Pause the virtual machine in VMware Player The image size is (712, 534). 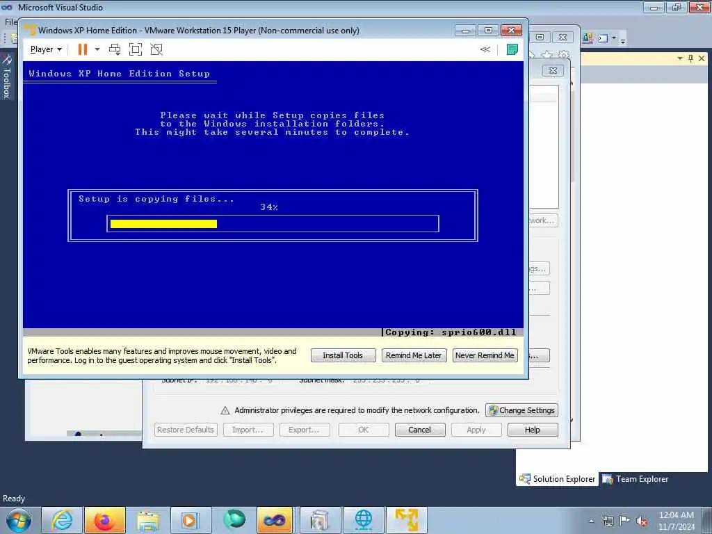82,49
